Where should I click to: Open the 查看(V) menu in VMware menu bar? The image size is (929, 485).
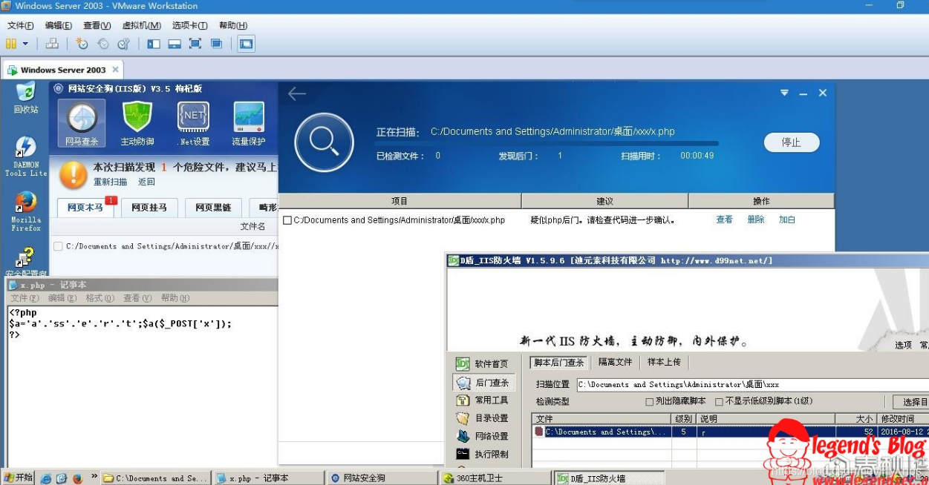pos(97,25)
